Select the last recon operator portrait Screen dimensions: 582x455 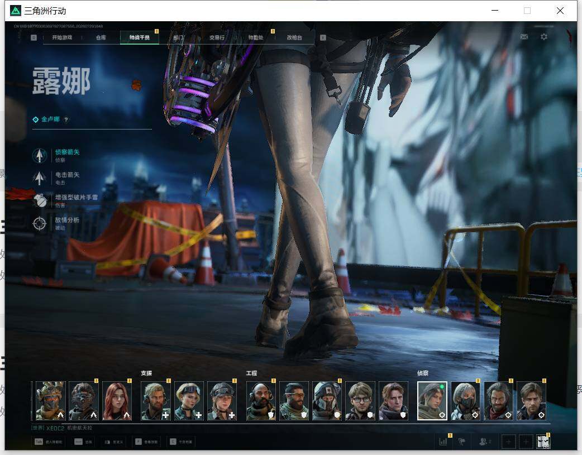click(x=532, y=401)
